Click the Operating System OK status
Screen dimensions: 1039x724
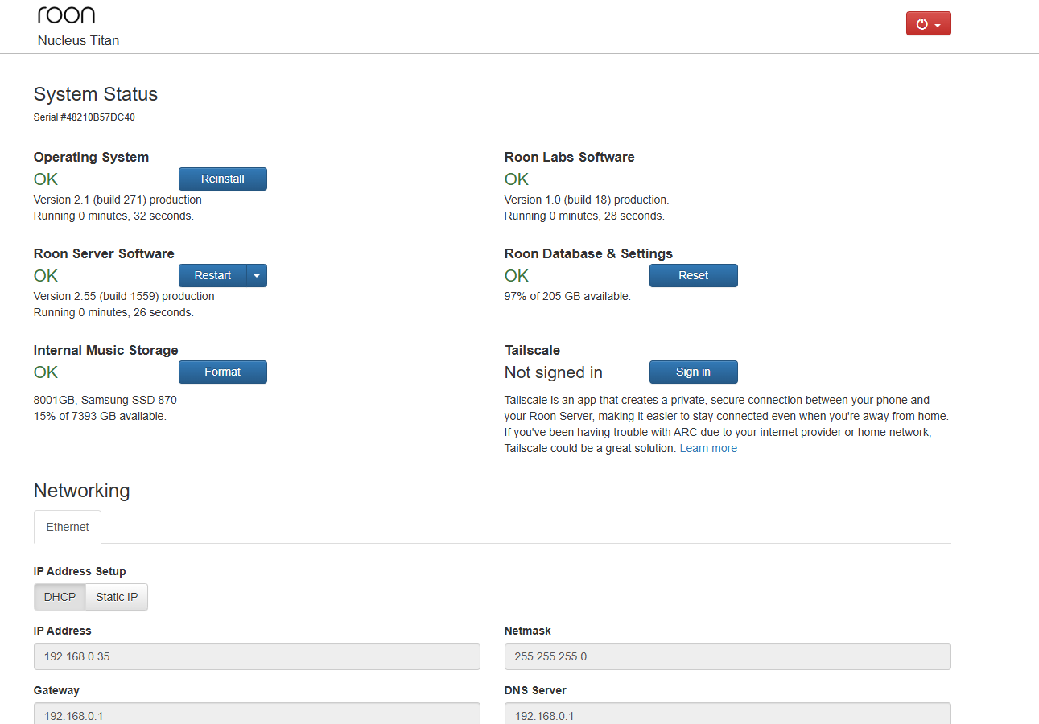pyautogui.click(x=46, y=179)
